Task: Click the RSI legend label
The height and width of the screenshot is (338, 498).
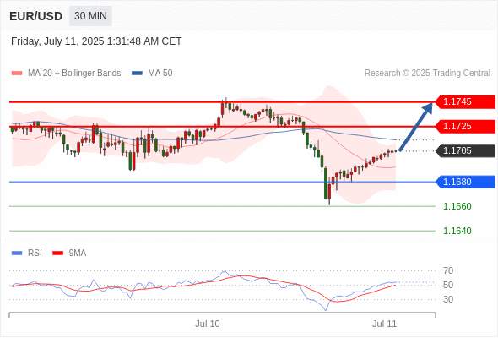Action: click(x=35, y=253)
